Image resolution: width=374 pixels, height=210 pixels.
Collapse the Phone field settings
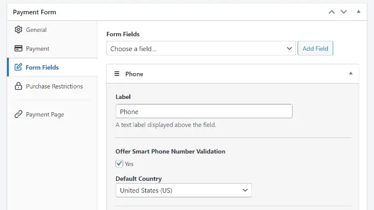click(351, 74)
